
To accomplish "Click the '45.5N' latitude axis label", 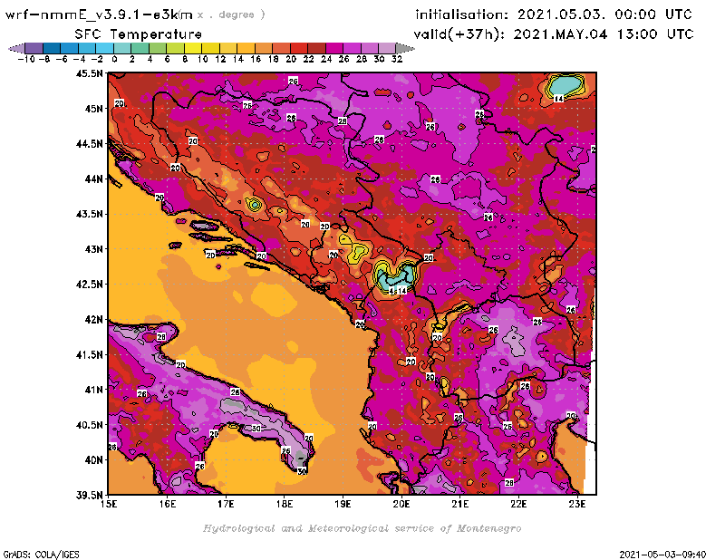I will (89, 73).
